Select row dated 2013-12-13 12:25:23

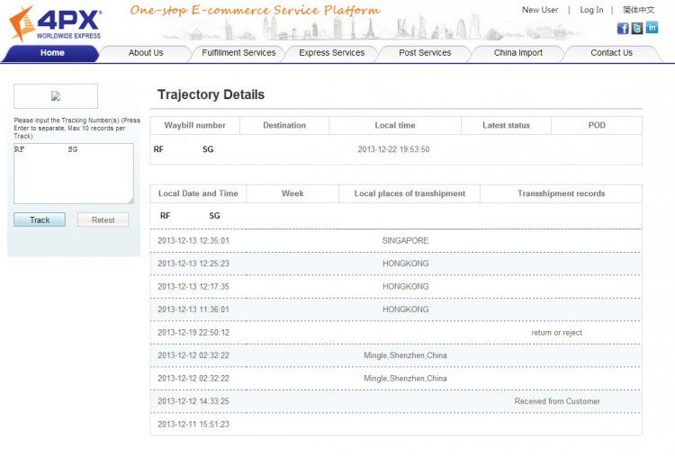pos(396,264)
